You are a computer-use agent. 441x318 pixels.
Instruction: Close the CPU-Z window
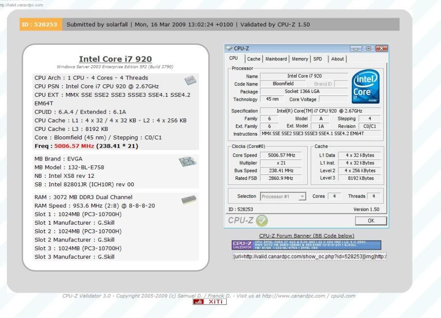pos(382,49)
